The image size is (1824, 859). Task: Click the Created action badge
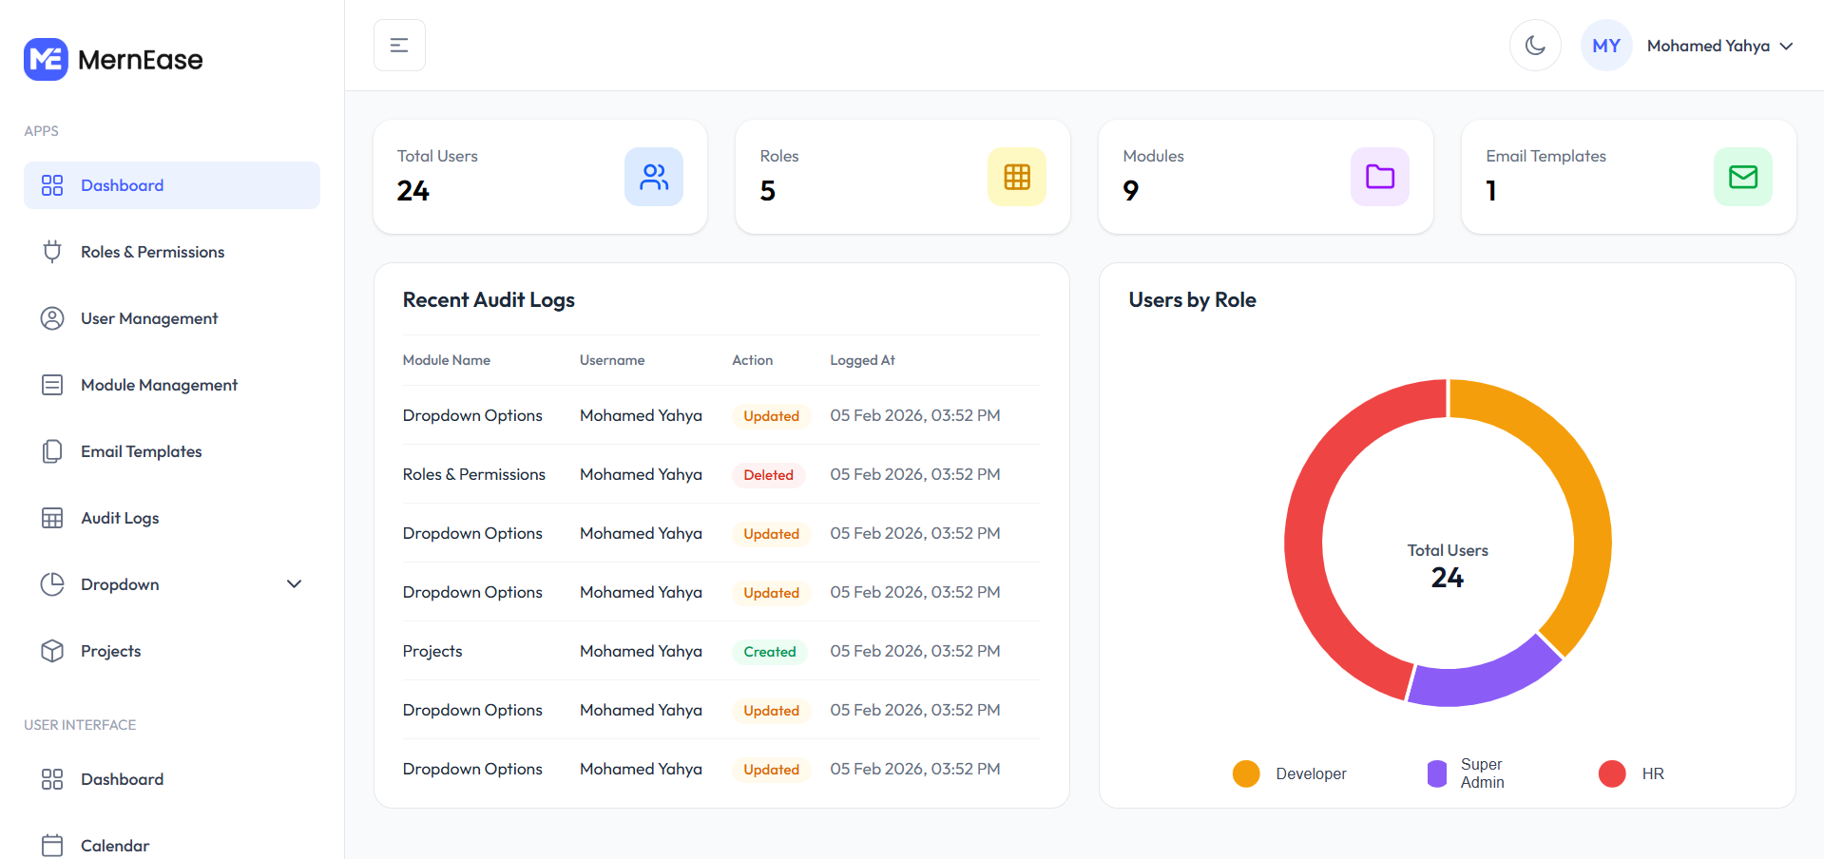tap(769, 652)
